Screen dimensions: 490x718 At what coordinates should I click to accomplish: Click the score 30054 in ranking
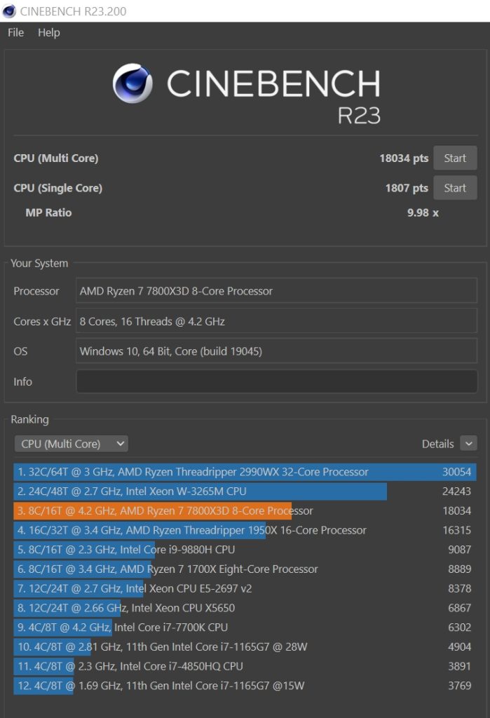click(456, 472)
